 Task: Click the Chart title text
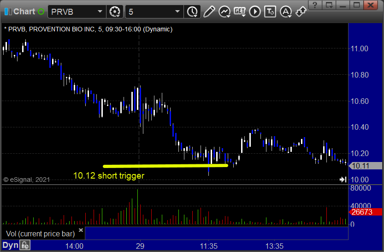pyautogui.click(x=24, y=11)
